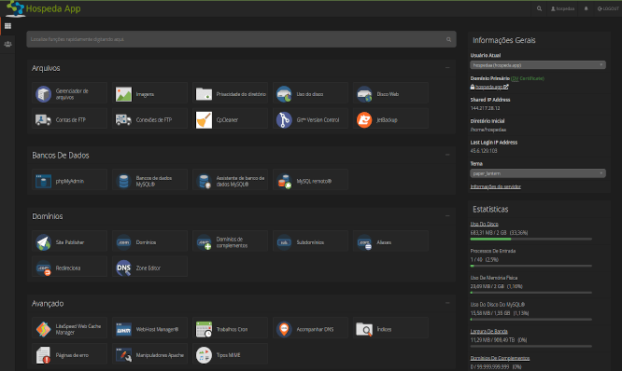The height and width of the screenshot is (371, 622).
Task: Open MySQL remoto
Action: tap(310, 181)
